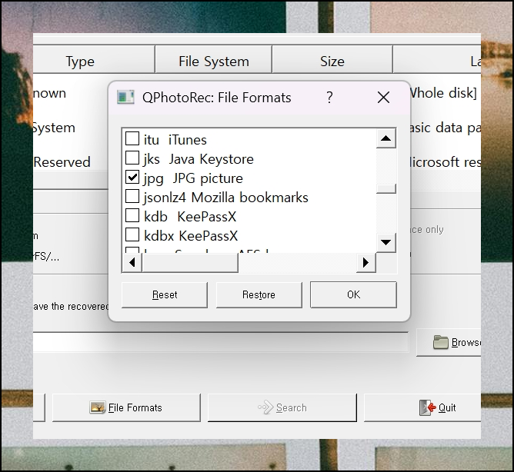The height and width of the screenshot is (472, 514).
Task: Click the Reset button
Action: pos(165,294)
